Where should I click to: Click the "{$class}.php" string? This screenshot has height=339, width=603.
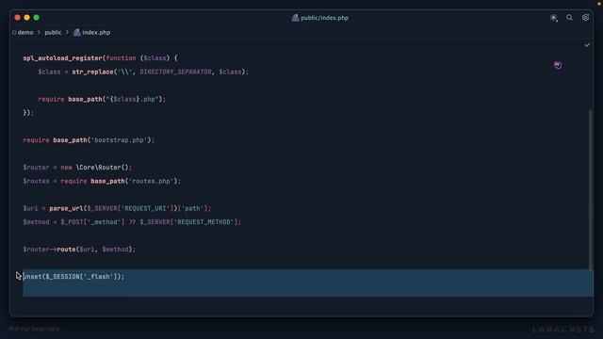point(132,99)
